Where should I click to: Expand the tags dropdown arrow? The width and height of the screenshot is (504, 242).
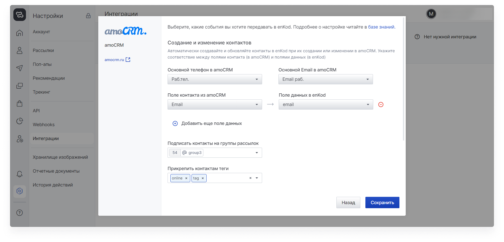click(x=257, y=178)
